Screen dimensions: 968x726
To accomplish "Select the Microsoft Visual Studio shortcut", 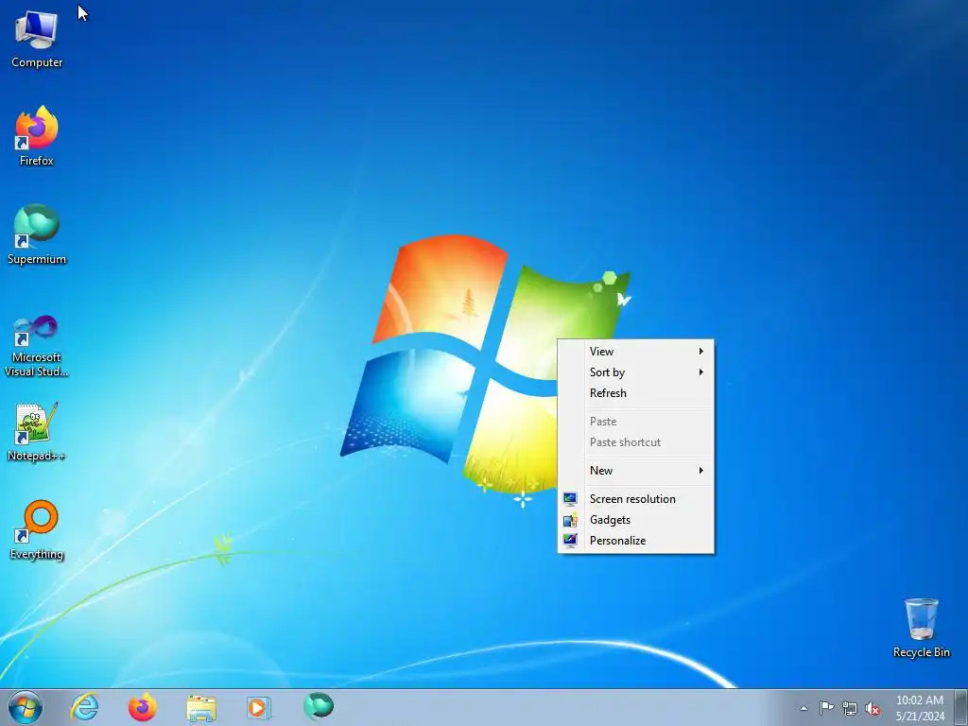I will pos(37,346).
